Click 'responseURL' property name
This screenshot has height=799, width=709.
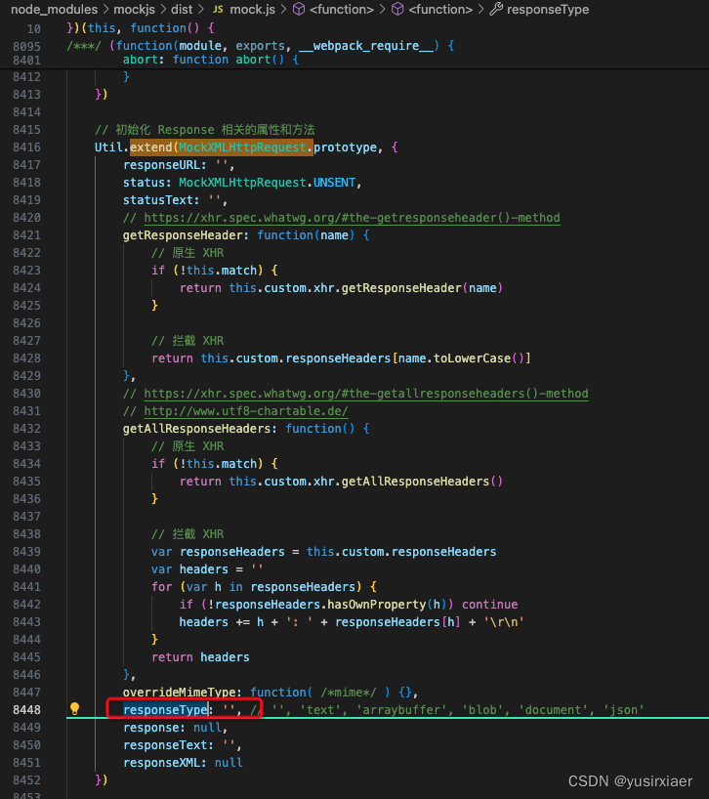pyautogui.click(x=161, y=165)
